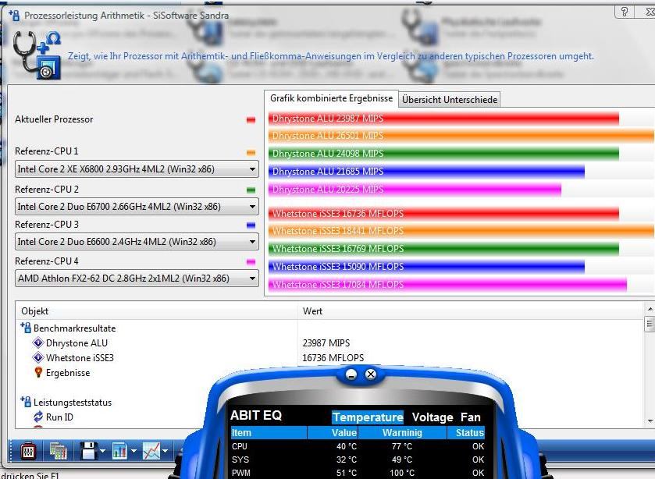This screenshot has width=655, height=479.
Task: Click the Leistungsteststatus stethoscope icon
Action: (x=26, y=403)
